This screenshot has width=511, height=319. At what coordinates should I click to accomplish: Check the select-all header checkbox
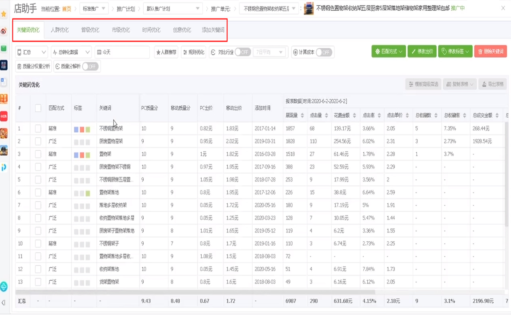(38, 108)
